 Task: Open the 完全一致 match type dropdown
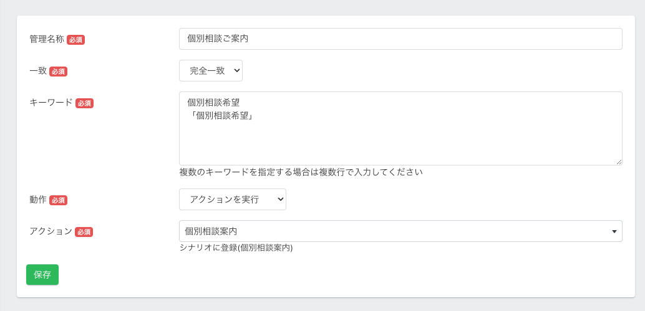click(x=211, y=70)
